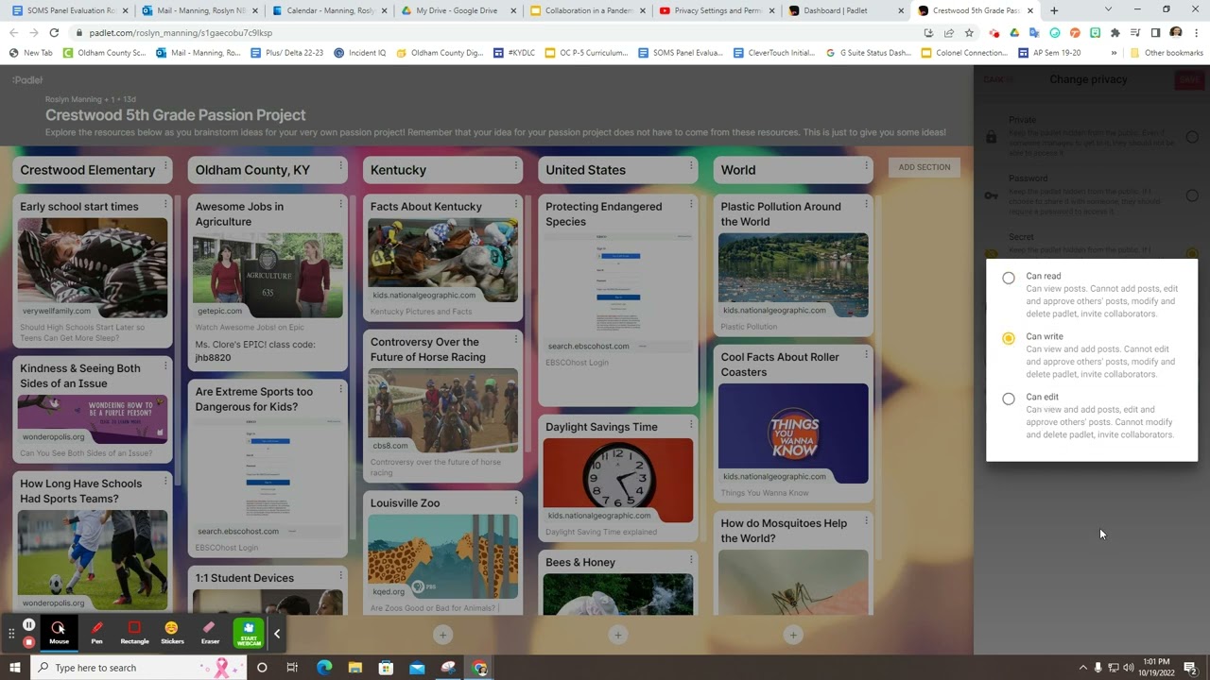Pause the screen recording

tap(28, 624)
